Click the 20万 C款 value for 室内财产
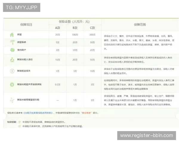This screenshot has height=143, width=179. tap(92, 50)
